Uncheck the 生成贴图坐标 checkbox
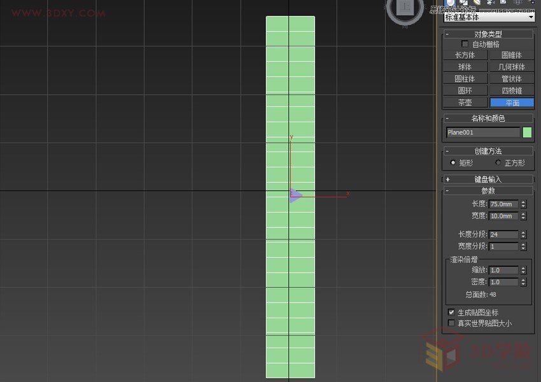541x382 pixels. pos(452,312)
